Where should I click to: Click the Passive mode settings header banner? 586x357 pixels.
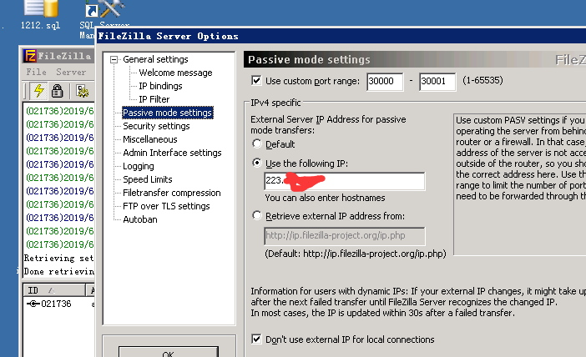pos(415,59)
